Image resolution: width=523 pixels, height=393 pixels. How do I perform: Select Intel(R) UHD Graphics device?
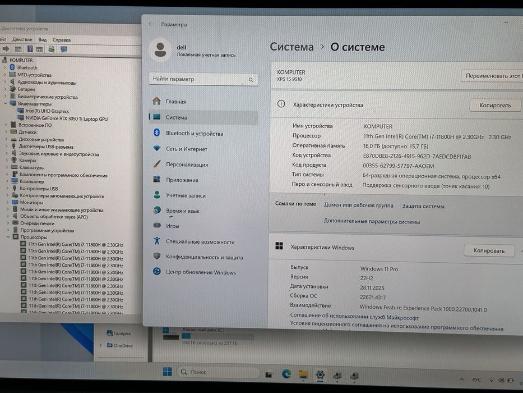tap(47, 111)
